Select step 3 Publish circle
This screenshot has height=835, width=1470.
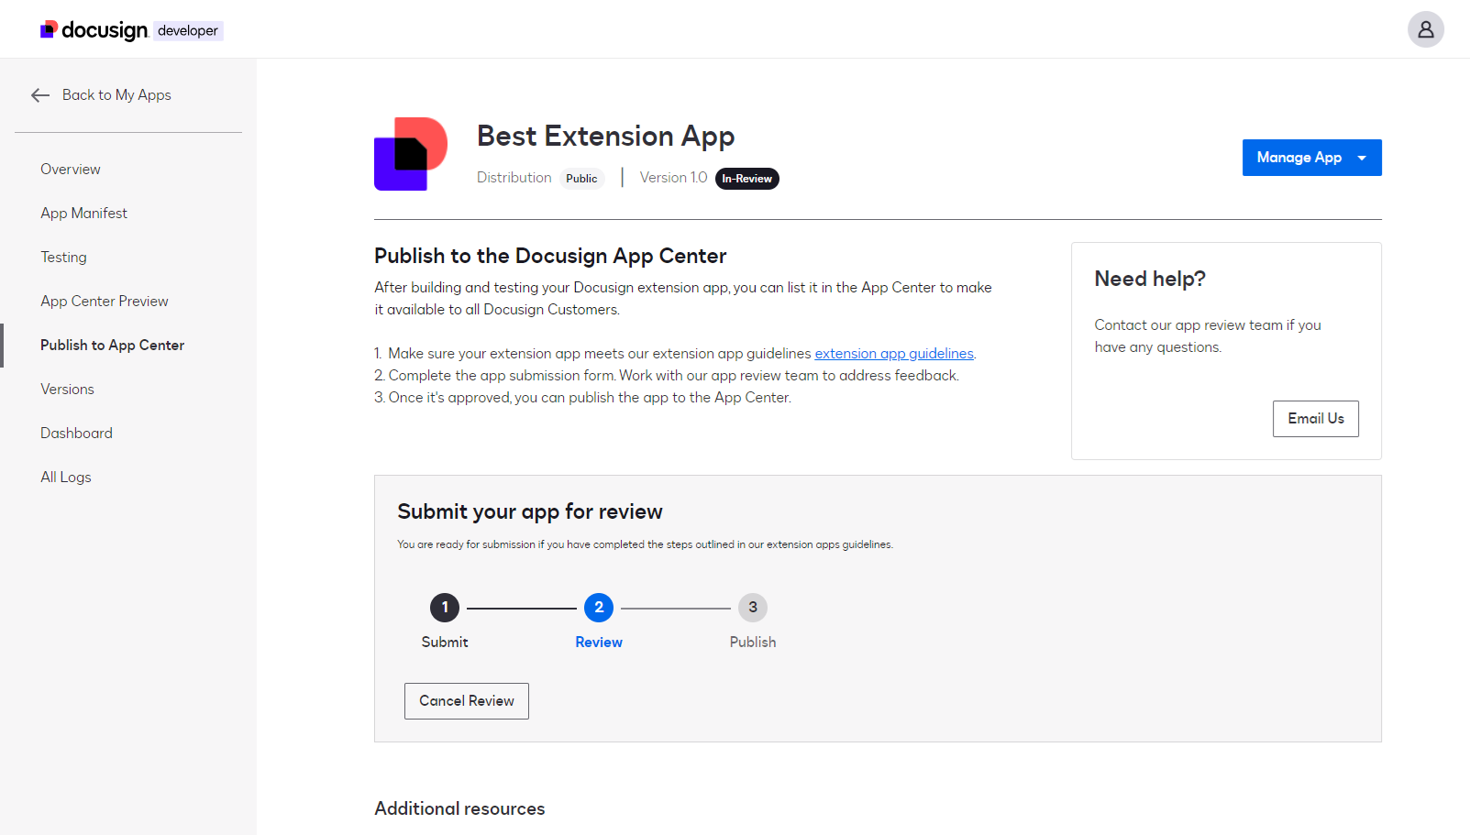pyautogui.click(x=753, y=608)
